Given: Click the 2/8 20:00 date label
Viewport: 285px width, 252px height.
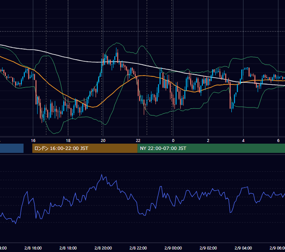Looking at the screenshot, I should click(x=103, y=248).
